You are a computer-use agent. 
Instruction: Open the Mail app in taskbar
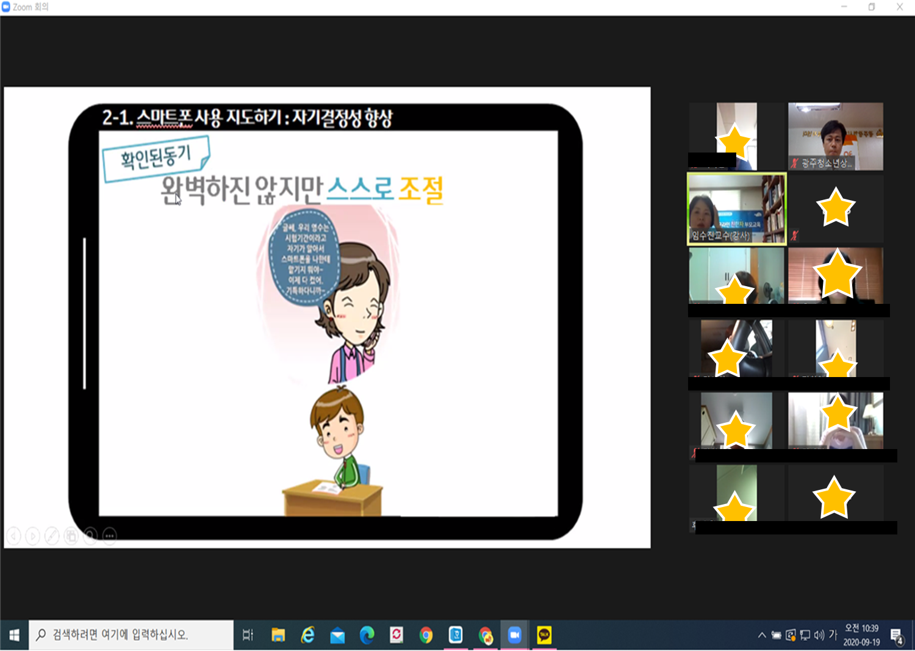coord(337,635)
